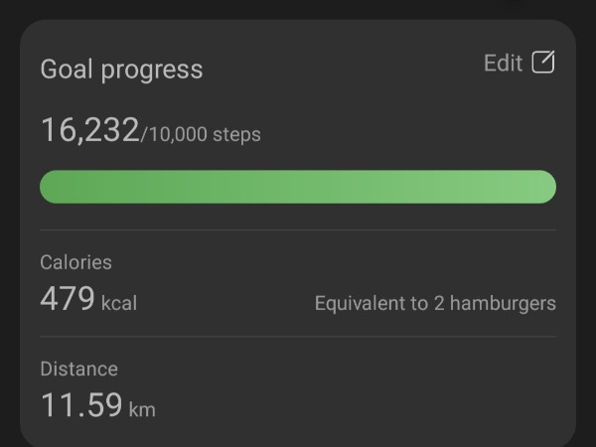This screenshot has height=447, width=596.
Task: Click the km unit label
Action: (x=142, y=409)
